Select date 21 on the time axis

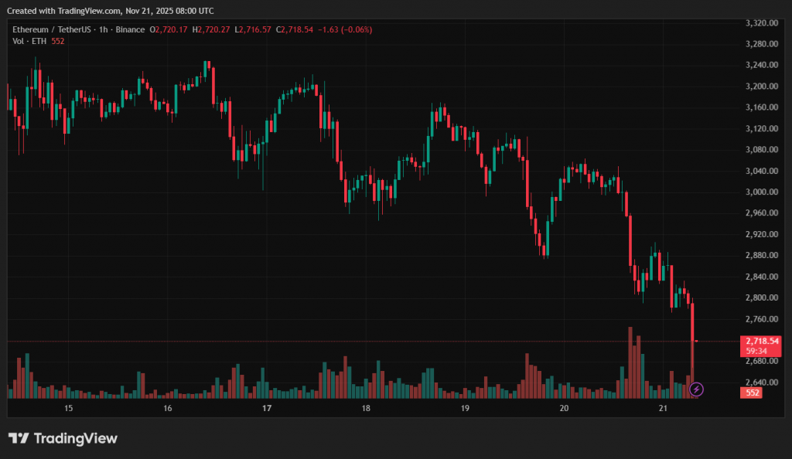coord(663,407)
